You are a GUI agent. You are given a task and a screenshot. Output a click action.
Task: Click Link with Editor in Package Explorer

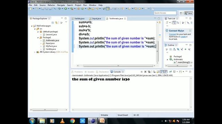56,23
